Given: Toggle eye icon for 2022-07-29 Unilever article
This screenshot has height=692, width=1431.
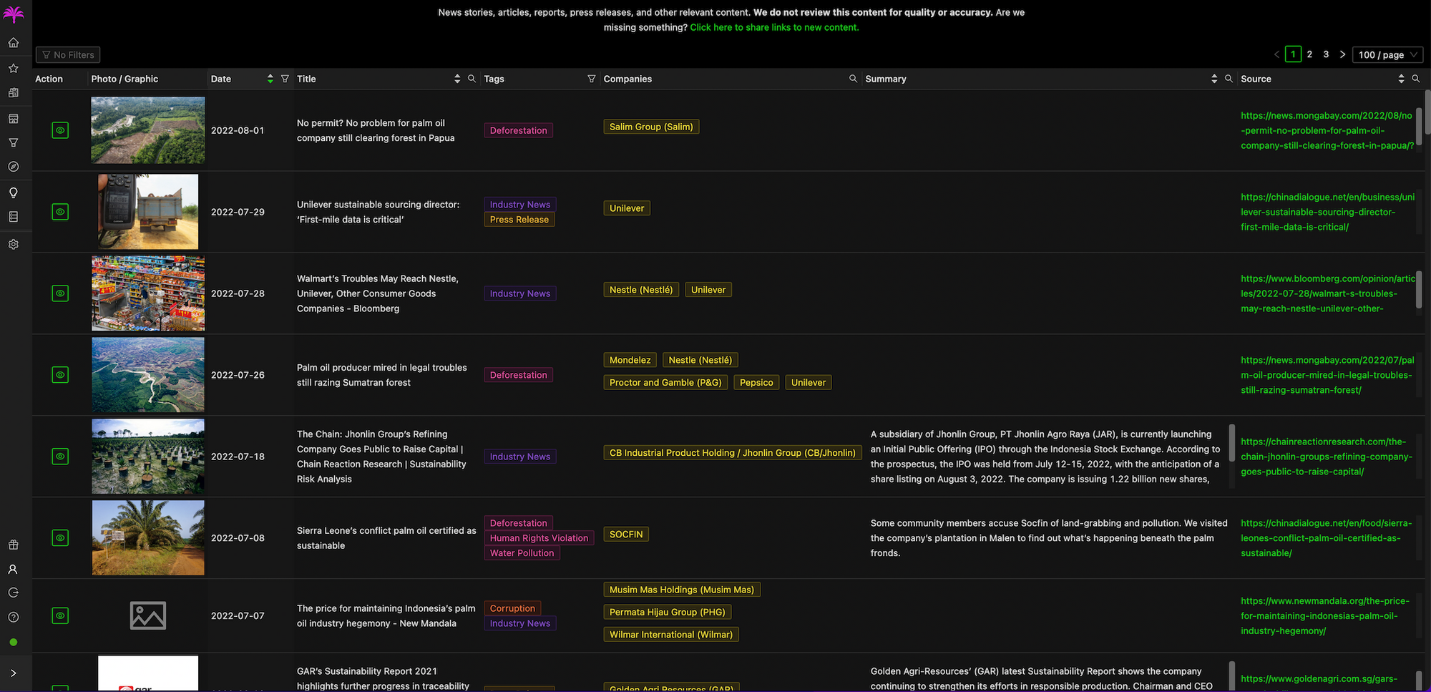Looking at the screenshot, I should click(60, 212).
